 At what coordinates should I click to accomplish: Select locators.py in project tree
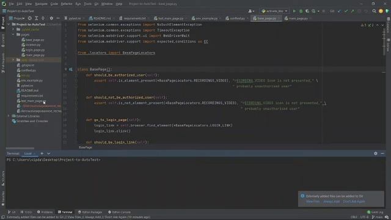32,45
